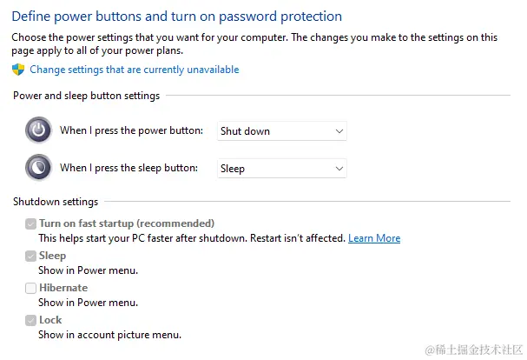Click the Hibernate option label text
This screenshot has height=360, width=527.
coord(63,288)
